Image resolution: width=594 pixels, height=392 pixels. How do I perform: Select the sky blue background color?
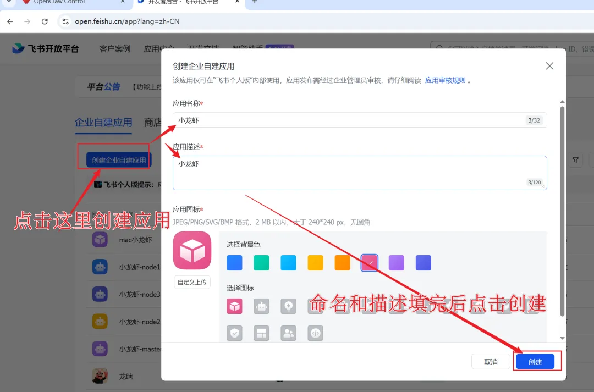(x=288, y=263)
